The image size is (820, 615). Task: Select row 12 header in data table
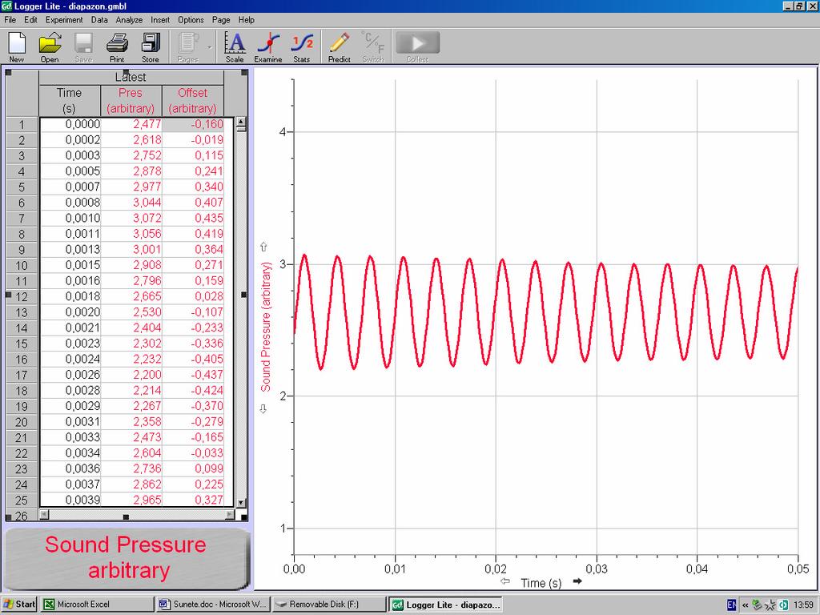click(22, 296)
